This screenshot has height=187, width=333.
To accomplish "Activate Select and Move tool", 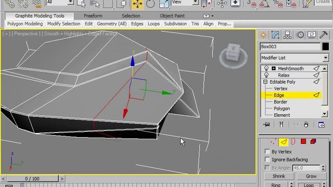I will (137, 4).
